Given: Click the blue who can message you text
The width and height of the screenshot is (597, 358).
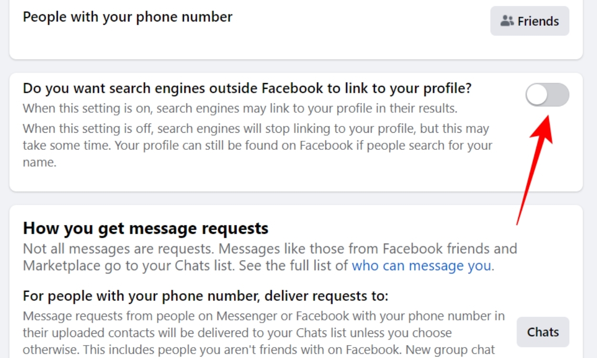Looking at the screenshot, I should point(421,265).
